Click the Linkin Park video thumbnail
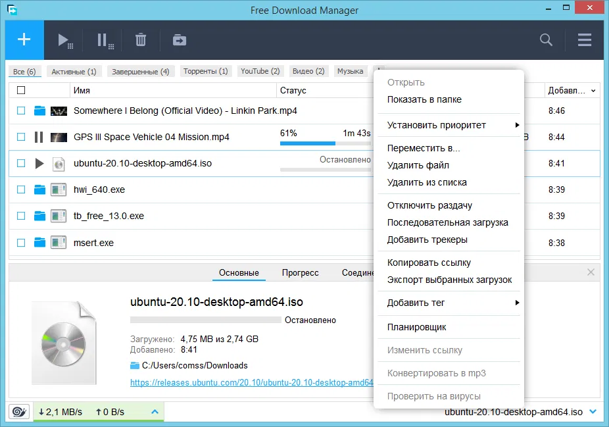 [x=59, y=111]
